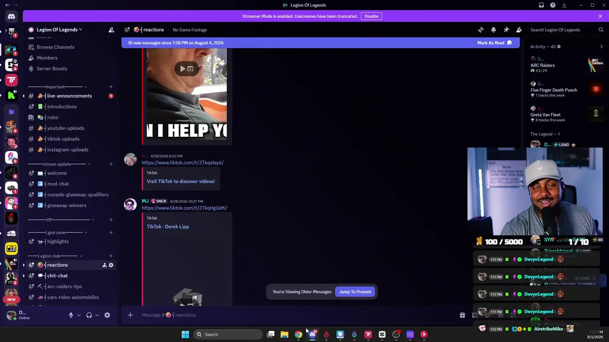Image resolution: width=609 pixels, height=342 pixels.
Task: Open Greta Van Fleet activity card
Action: [567, 114]
